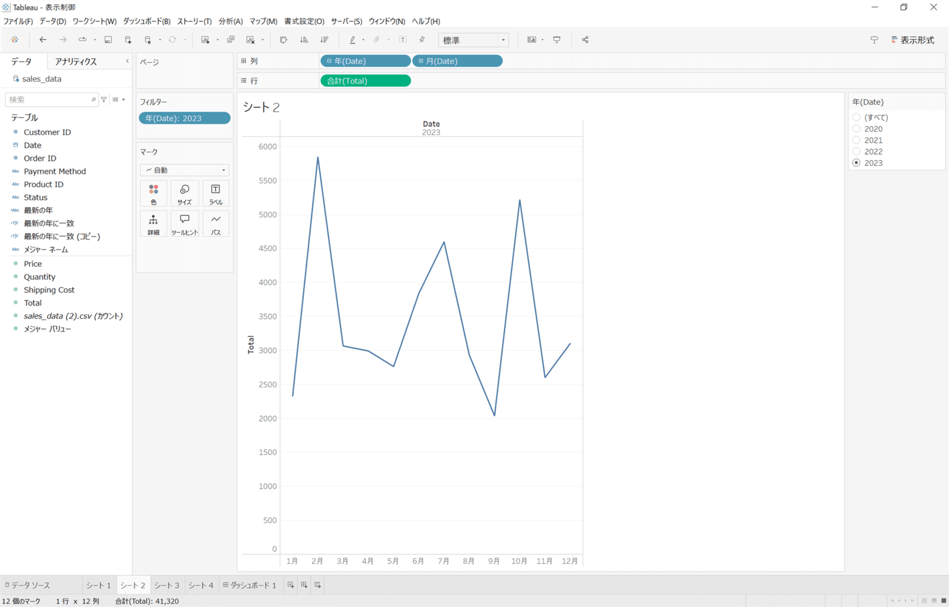Open dropdown arrow beside highlight pen
949x607 pixels.
point(363,40)
